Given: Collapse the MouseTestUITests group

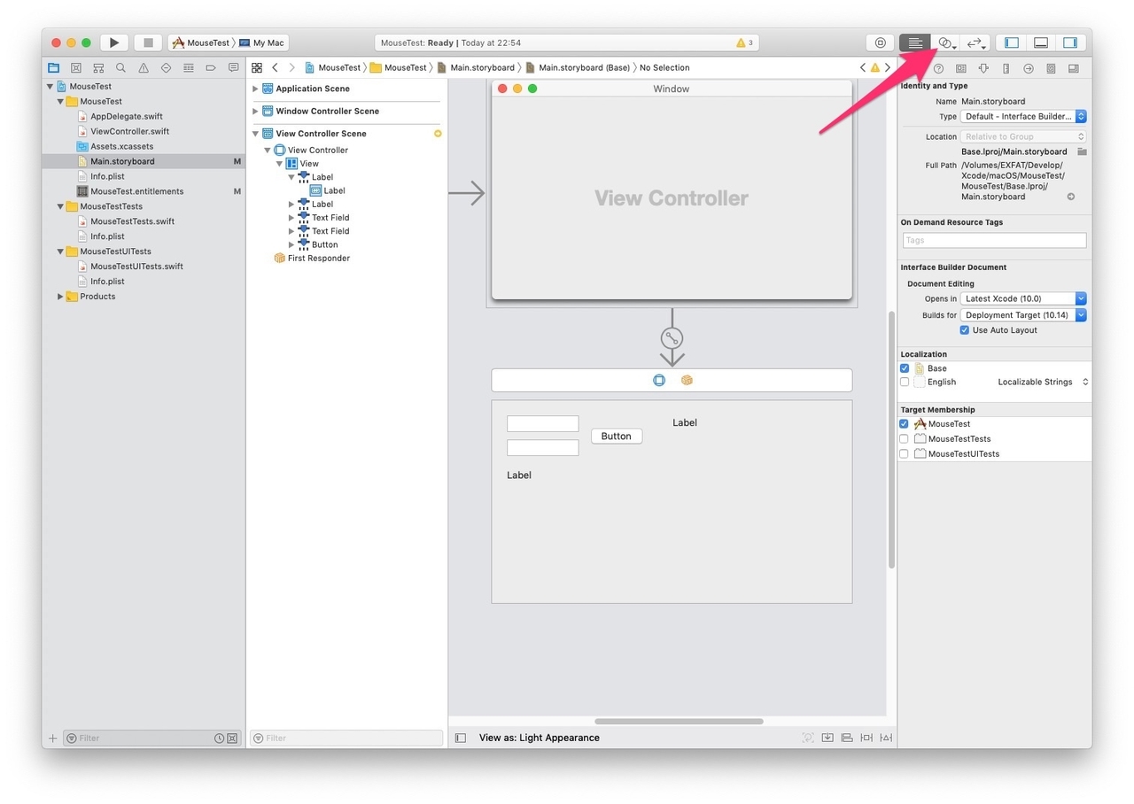Looking at the screenshot, I should click(x=60, y=251).
